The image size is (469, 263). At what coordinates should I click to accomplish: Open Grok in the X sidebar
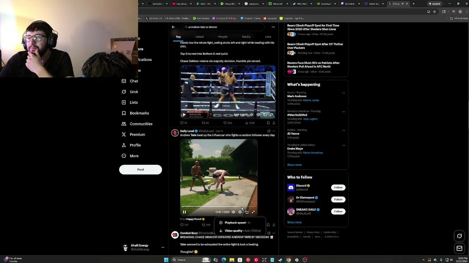coord(130,92)
